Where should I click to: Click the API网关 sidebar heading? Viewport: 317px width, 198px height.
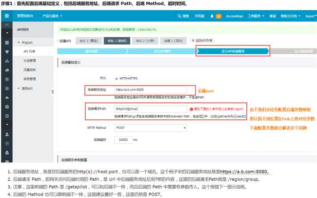pos(23,29)
